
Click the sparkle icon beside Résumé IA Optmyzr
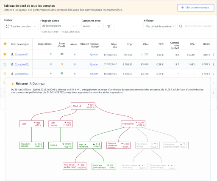tap(13, 84)
